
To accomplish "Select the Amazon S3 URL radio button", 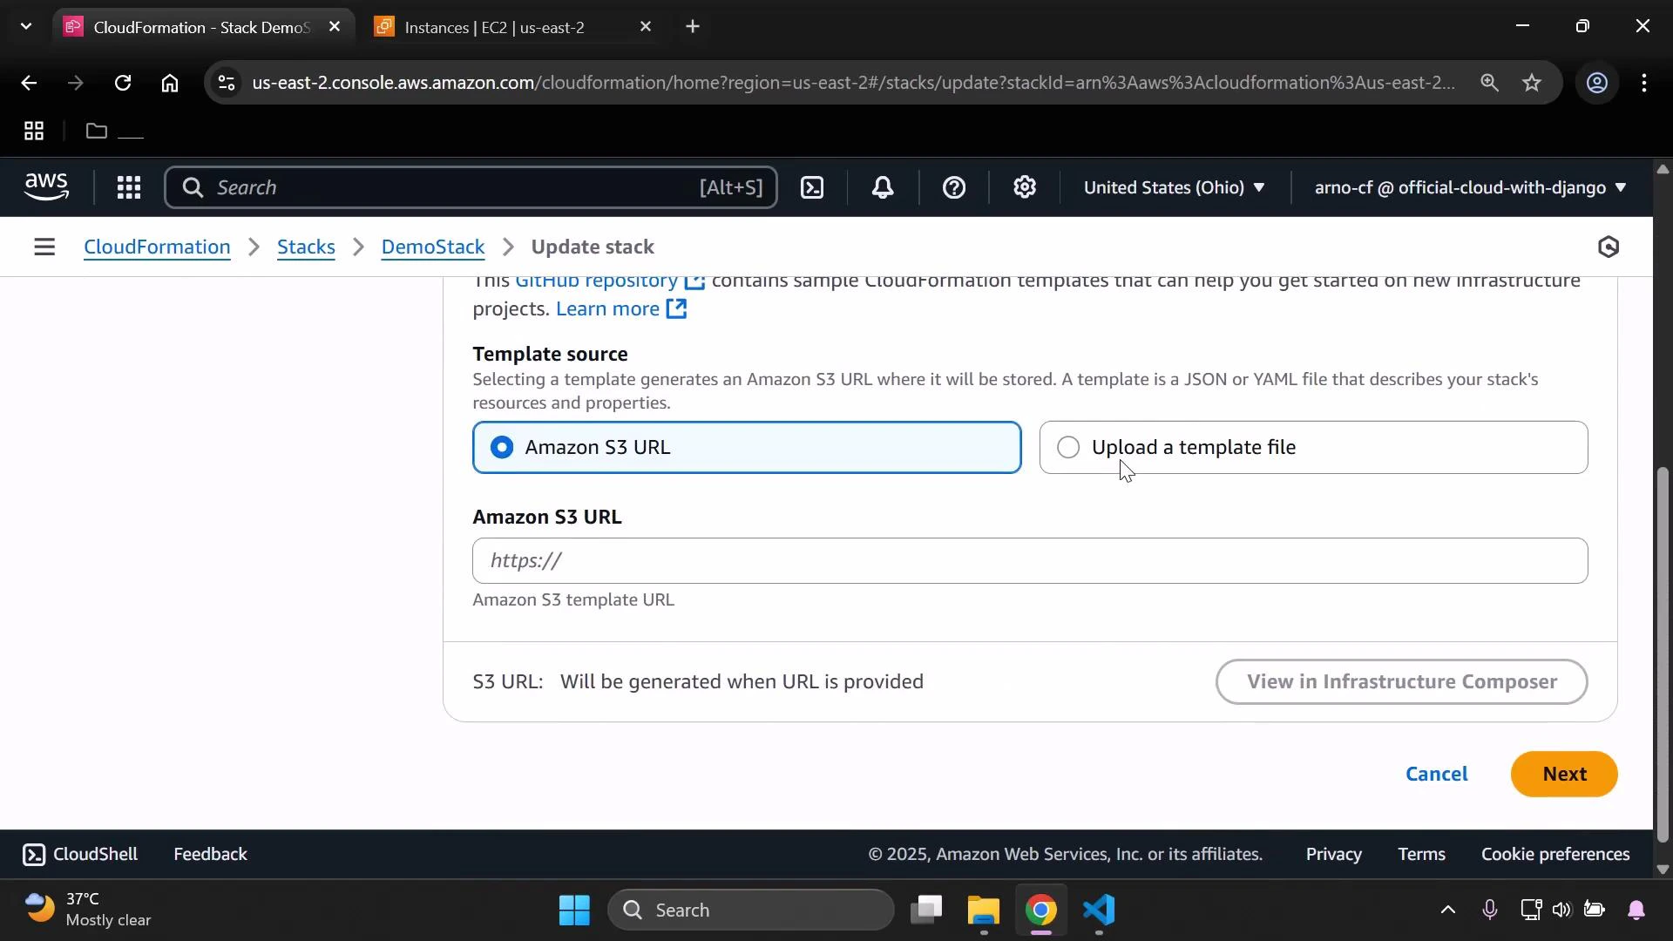I will point(502,447).
